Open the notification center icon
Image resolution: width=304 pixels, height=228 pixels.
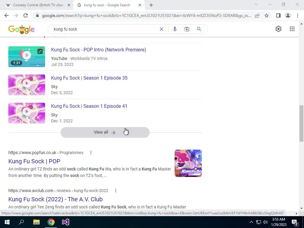coord(295,222)
